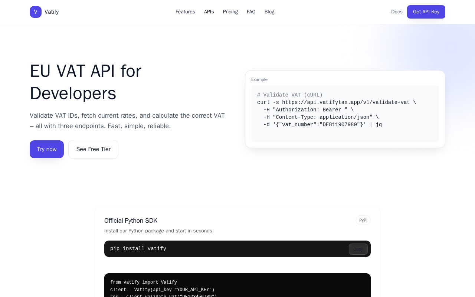Click the 'Official Python SDK' title

(x=131, y=221)
